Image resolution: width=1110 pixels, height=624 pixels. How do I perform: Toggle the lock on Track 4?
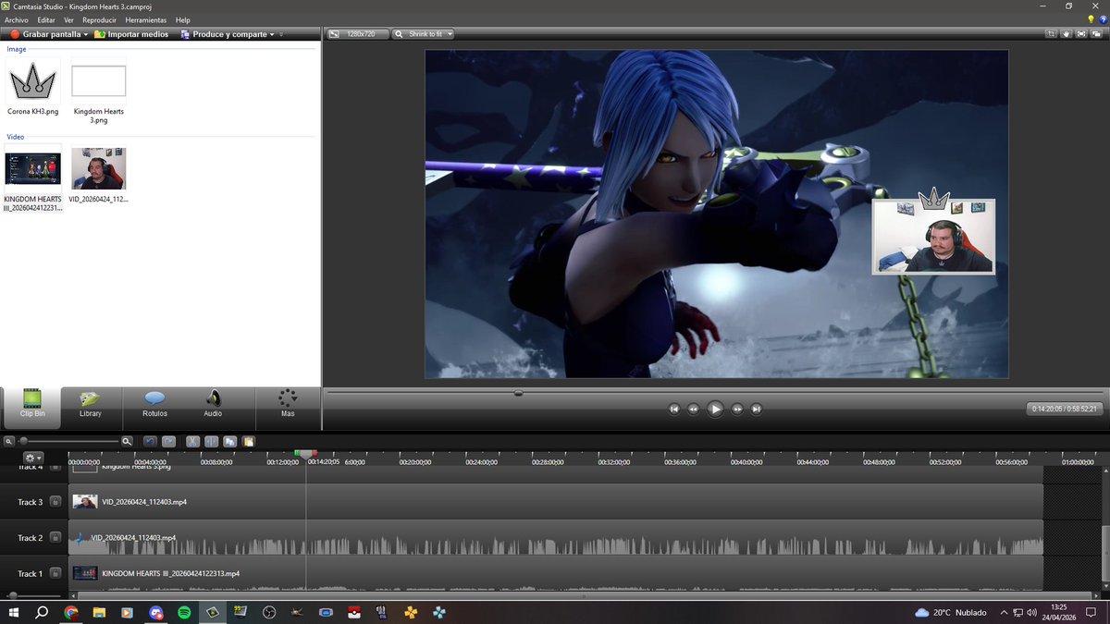pos(55,468)
